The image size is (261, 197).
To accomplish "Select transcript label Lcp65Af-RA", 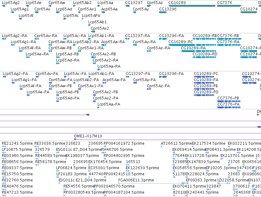I will pos(30,48).
